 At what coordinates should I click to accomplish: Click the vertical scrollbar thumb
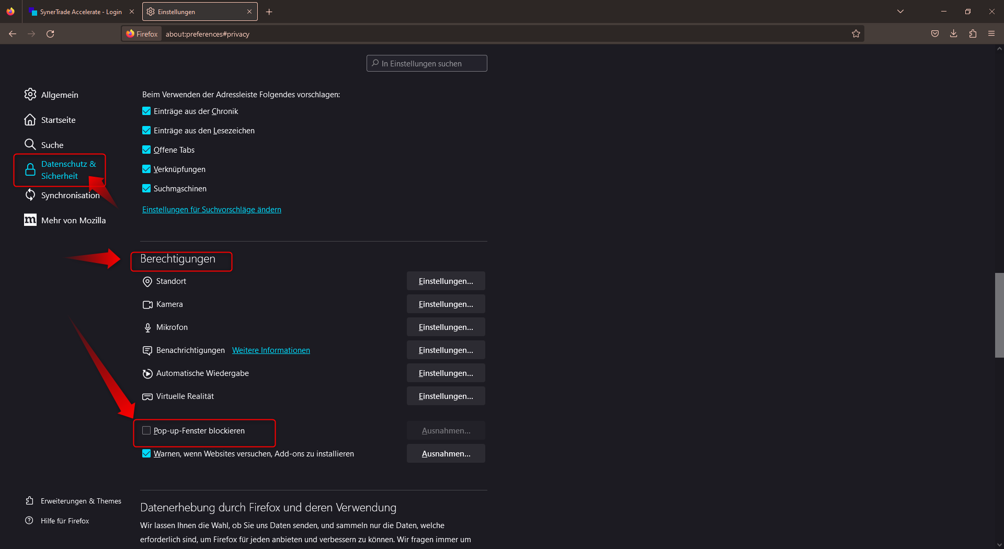click(999, 315)
